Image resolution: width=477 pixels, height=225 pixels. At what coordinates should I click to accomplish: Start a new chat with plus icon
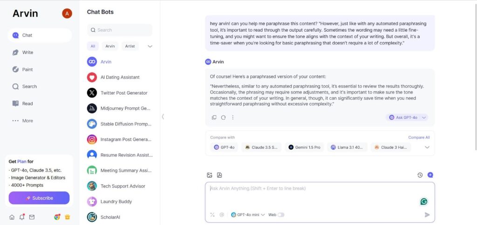pyautogui.click(x=430, y=175)
